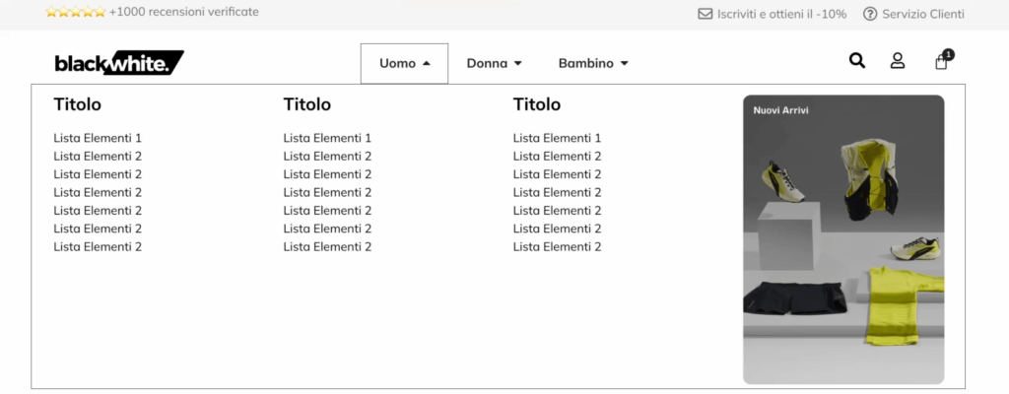Open the shopping bag cart icon
The width and height of the screenshot is (1009, 394).
click(942, 62)
